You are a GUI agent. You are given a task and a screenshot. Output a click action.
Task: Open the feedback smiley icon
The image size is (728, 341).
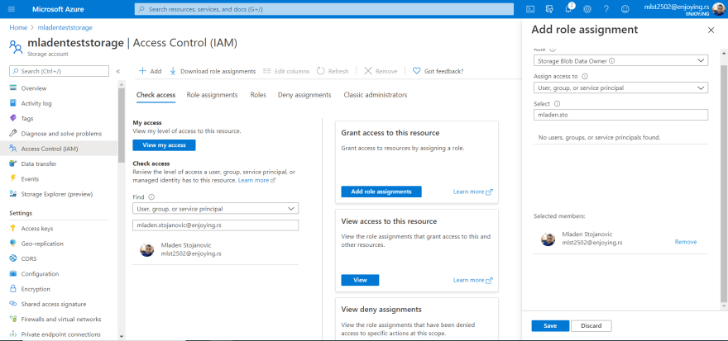[x=625, y=9]
